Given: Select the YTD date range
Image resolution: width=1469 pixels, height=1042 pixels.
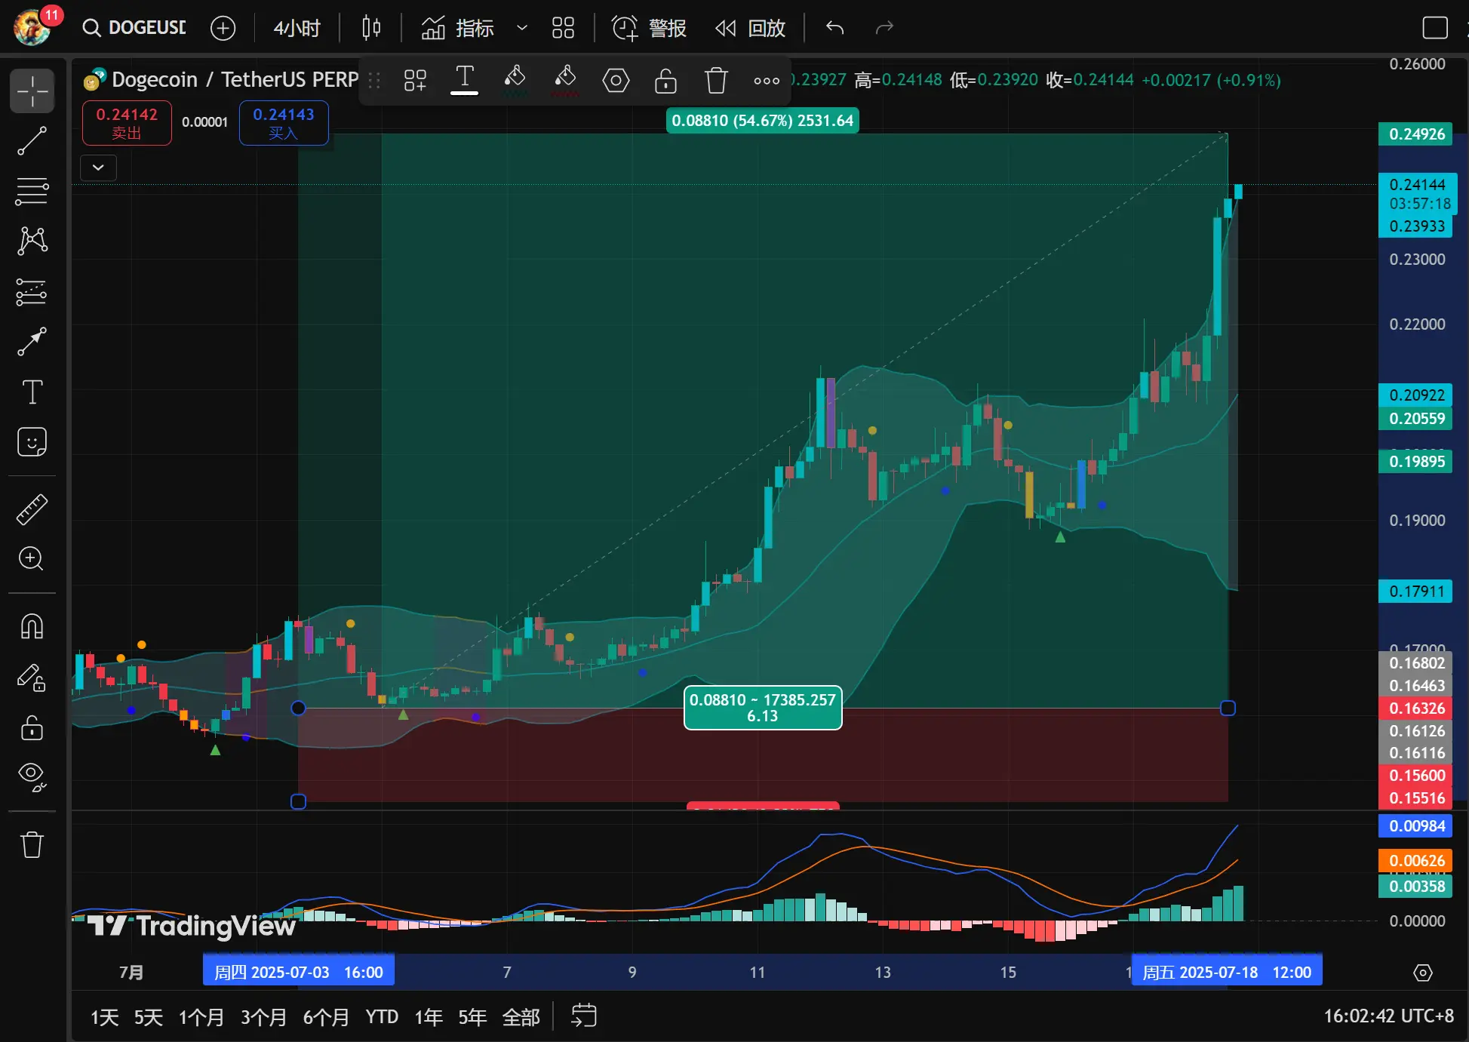Looking at the screenshot, I should pos(382,1017).
